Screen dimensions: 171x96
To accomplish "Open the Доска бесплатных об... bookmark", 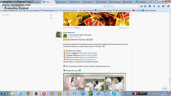I will tap(122, 10).
